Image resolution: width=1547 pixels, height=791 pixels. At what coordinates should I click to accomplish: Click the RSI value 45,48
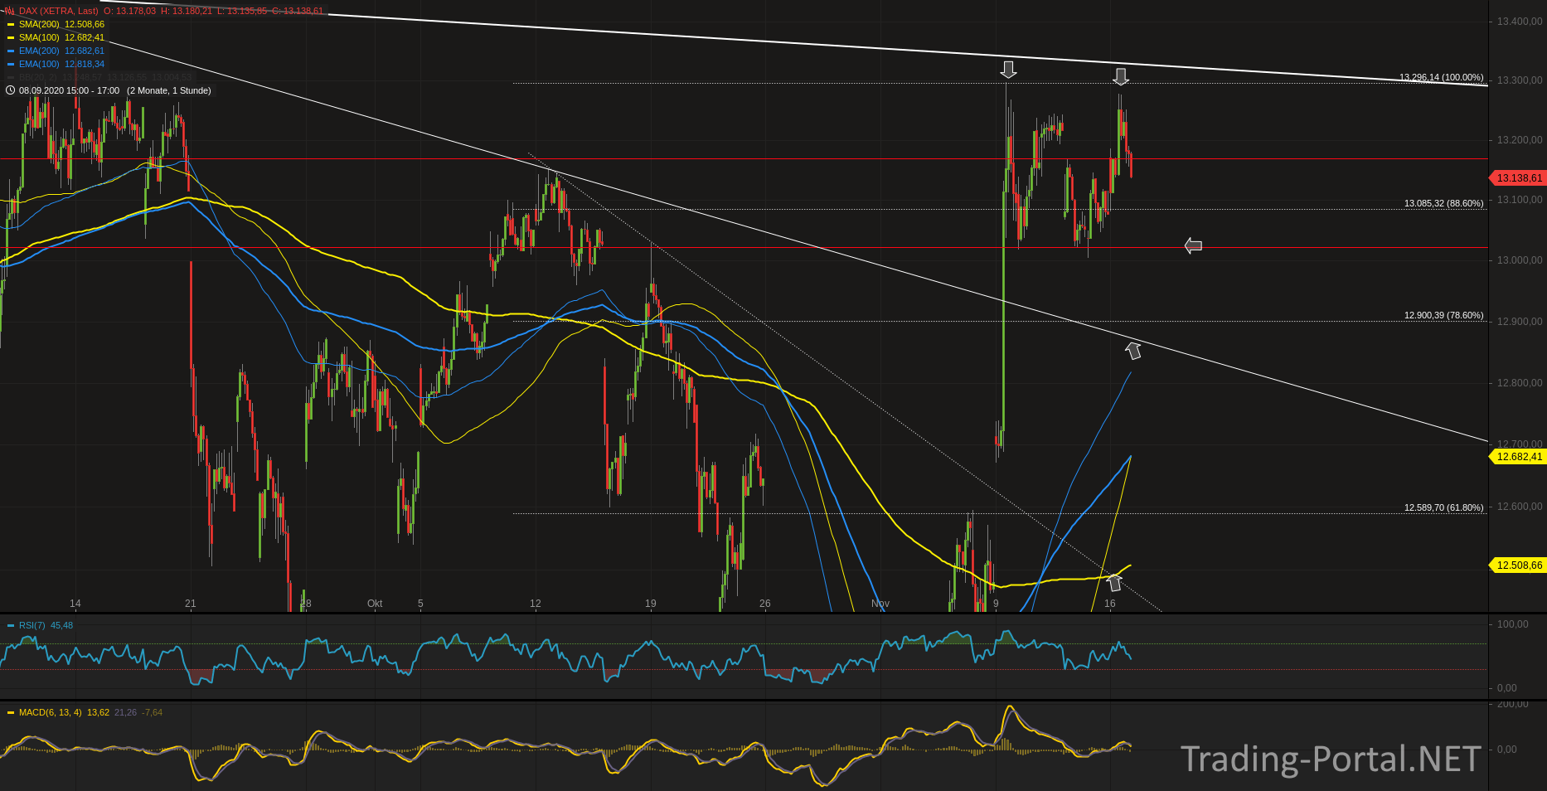pyautogui.click(x=61, y=625)
